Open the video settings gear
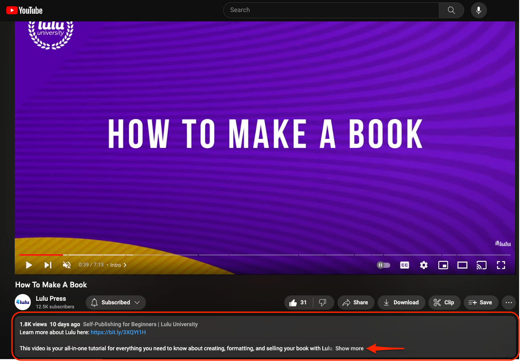 click(x=423, y=265)
